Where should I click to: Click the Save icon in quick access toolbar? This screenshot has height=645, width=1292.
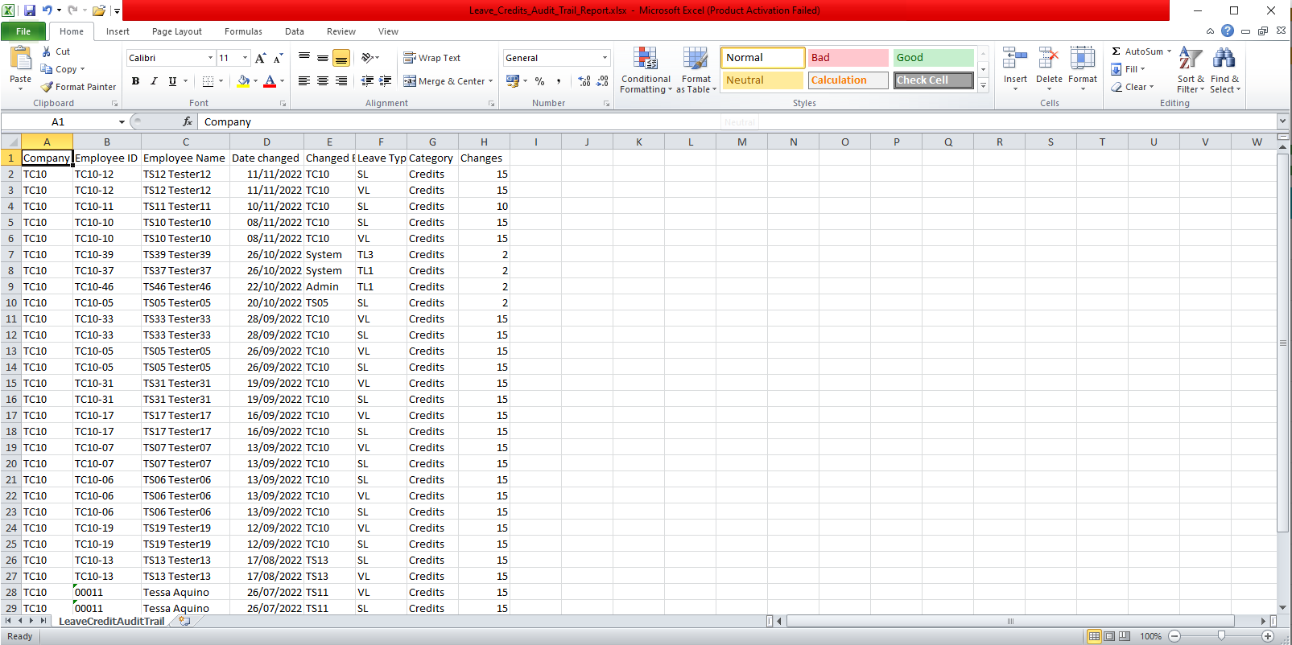click(x=30, y=10)
